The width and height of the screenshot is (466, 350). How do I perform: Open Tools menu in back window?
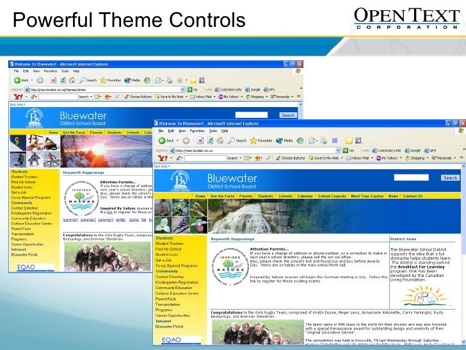[x=65, y=71]
